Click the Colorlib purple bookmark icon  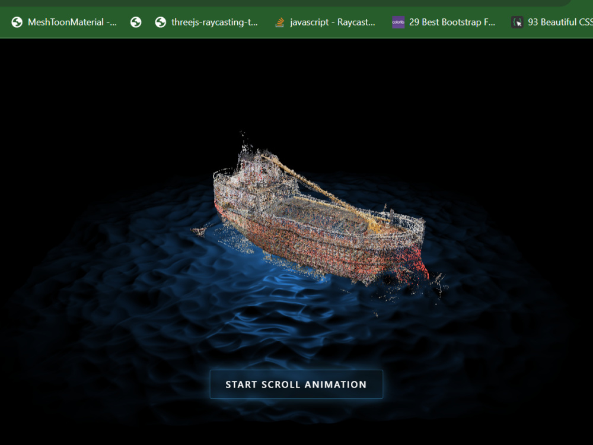(398, 23)
